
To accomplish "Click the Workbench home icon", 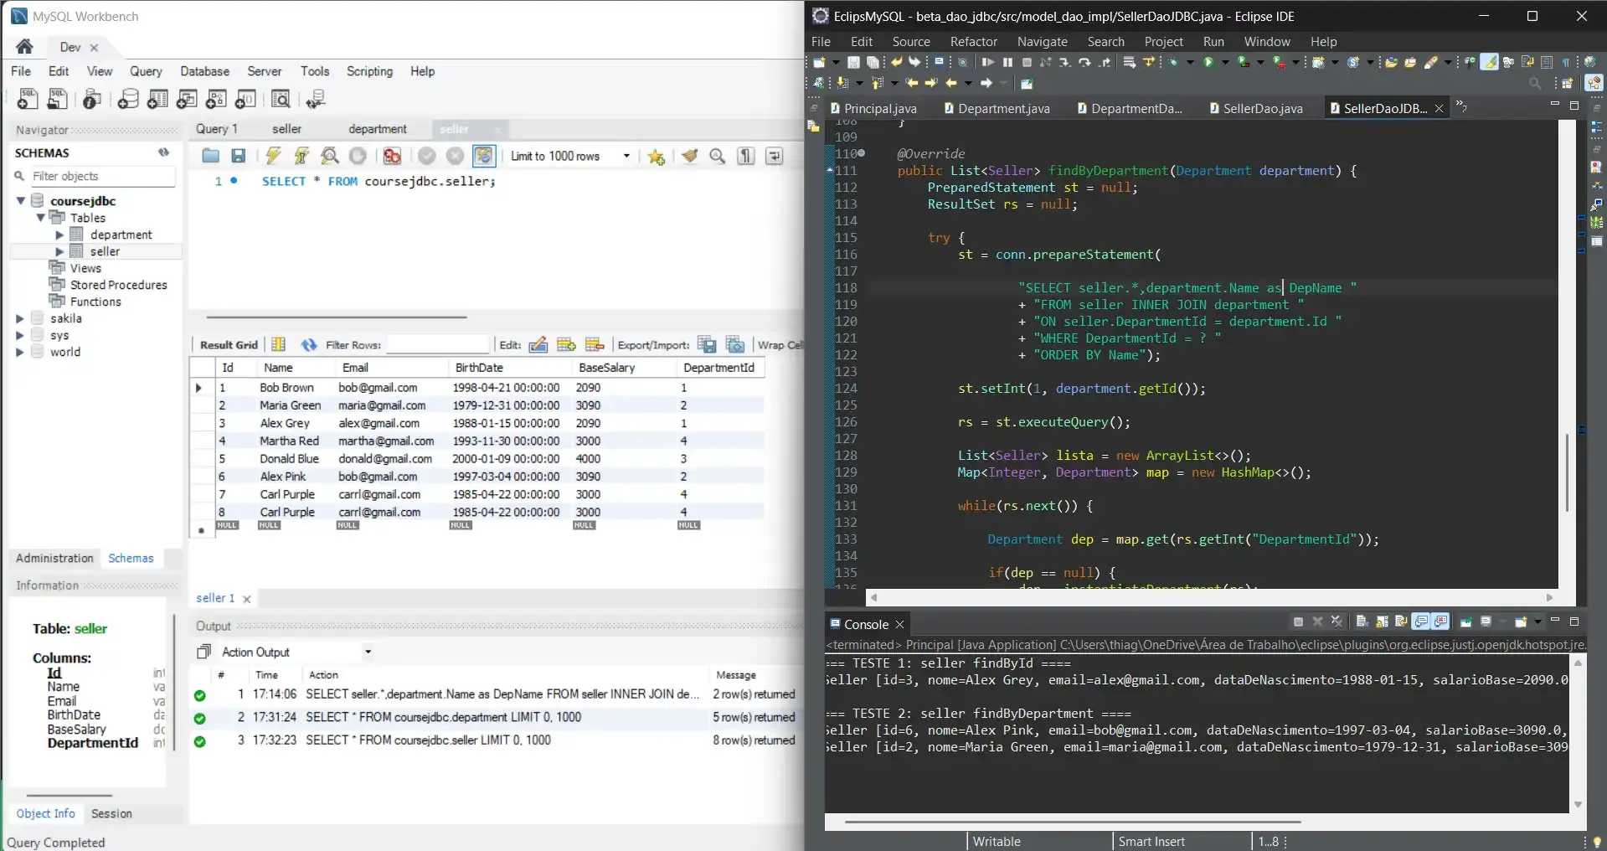I will point(25,46).
